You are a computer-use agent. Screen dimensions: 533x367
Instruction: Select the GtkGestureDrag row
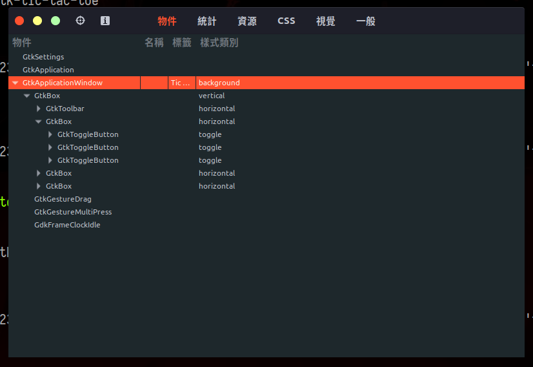[63, 199]
